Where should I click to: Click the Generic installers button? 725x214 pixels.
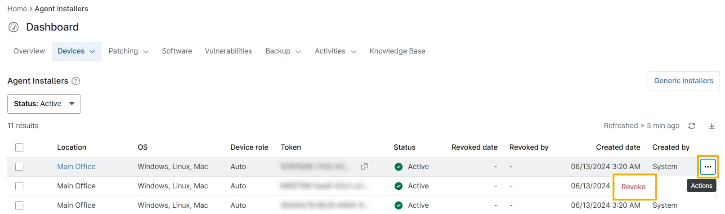(684, 81)
